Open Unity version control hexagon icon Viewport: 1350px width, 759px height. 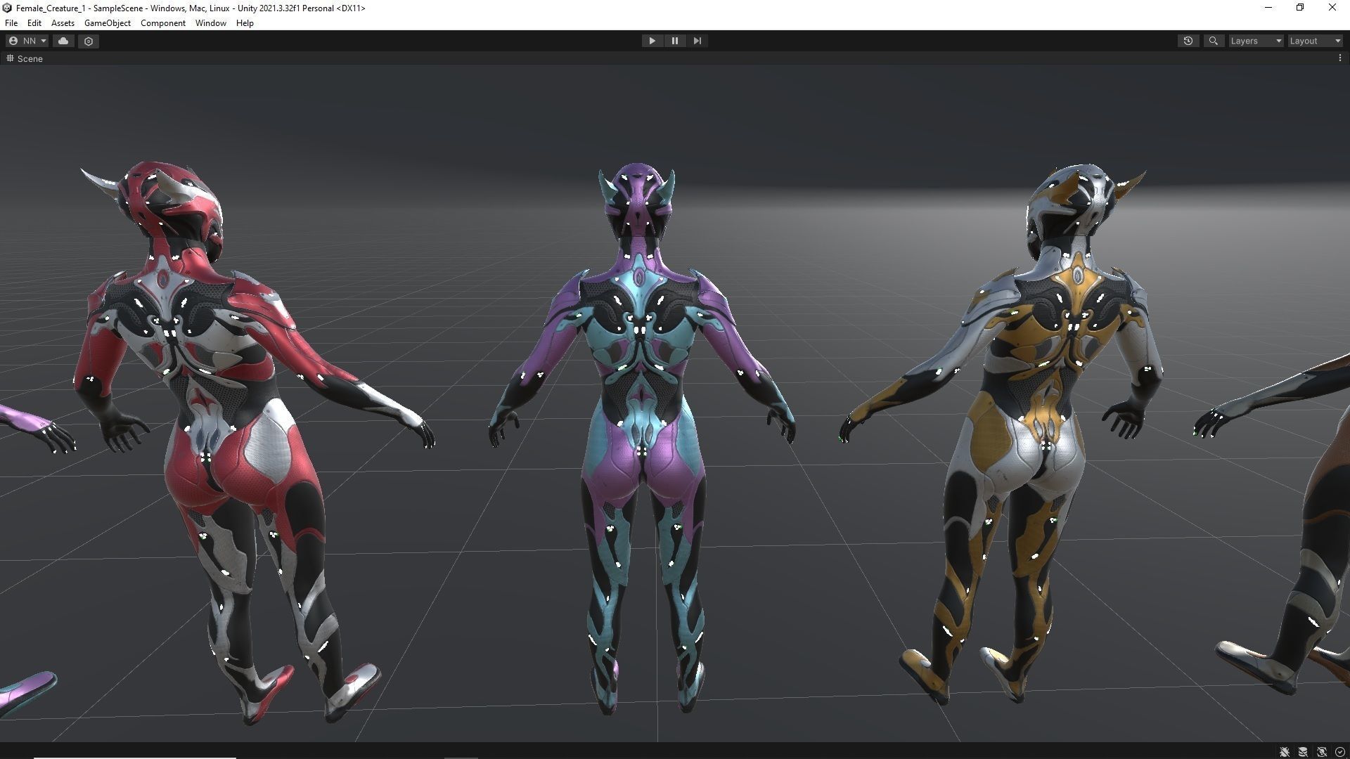(89, 41)
